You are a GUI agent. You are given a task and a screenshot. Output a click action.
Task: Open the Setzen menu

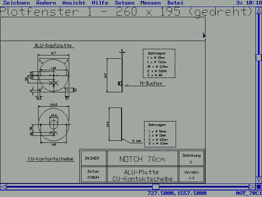pyautogui.click(x=124, y=3)
